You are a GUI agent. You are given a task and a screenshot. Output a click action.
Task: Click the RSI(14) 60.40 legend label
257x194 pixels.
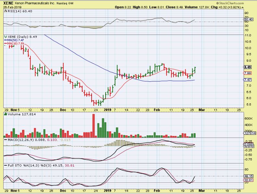(20, 11)
